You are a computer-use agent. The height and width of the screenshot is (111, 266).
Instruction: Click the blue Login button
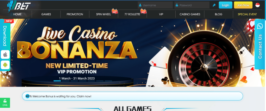[225, 5]
